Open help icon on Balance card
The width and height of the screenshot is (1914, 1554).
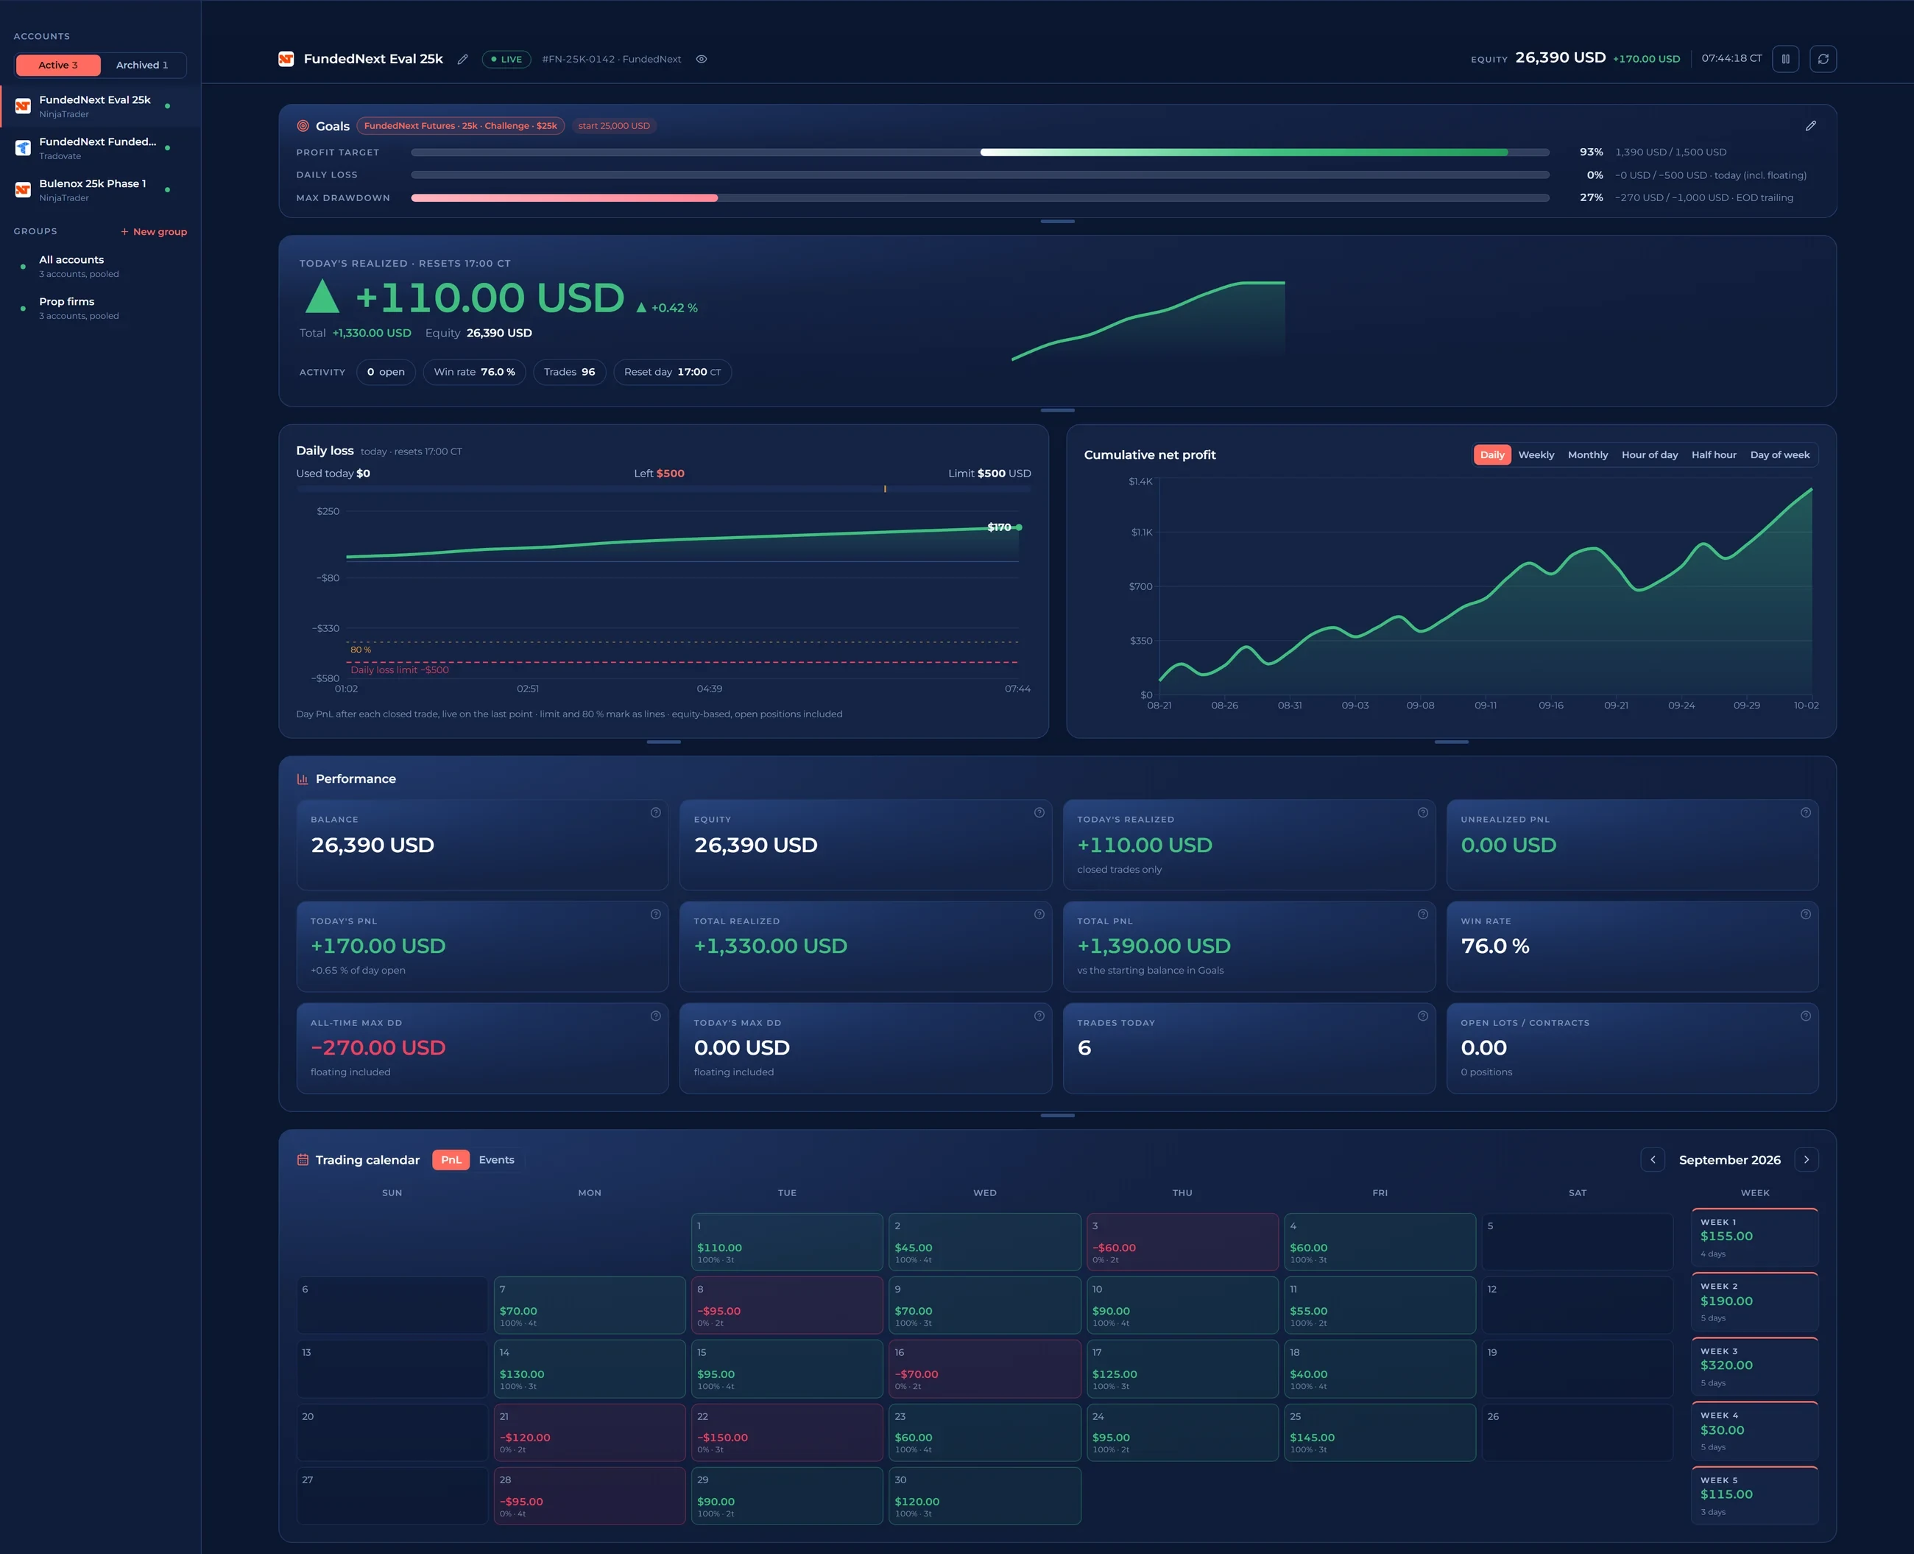coord(656,813)
